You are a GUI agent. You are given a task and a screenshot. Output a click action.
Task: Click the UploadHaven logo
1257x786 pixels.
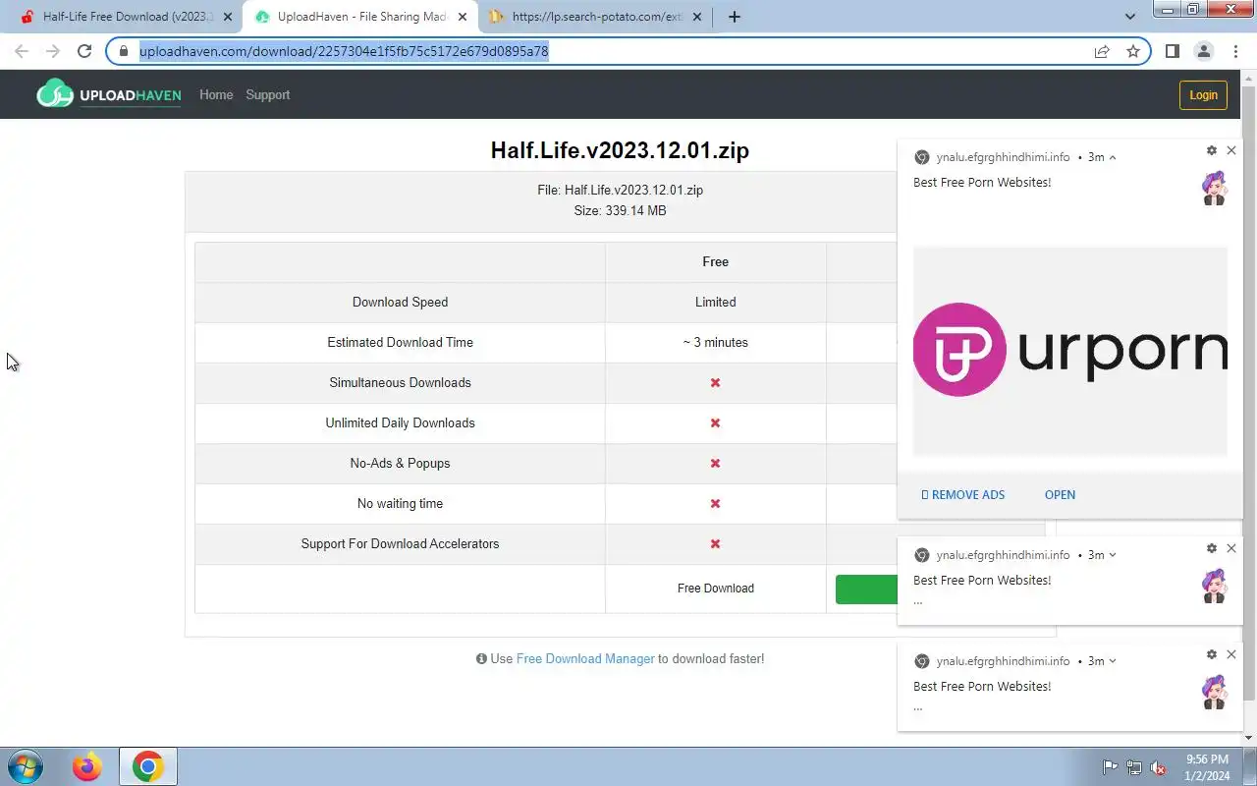(109, 94)
